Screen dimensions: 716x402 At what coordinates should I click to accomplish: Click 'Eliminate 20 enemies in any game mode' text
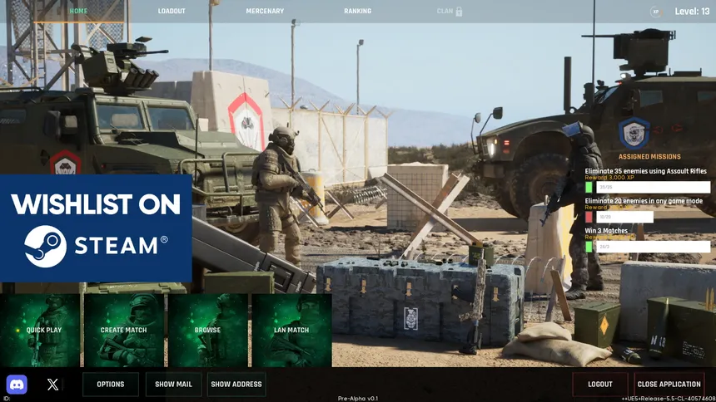pos(644,200)
